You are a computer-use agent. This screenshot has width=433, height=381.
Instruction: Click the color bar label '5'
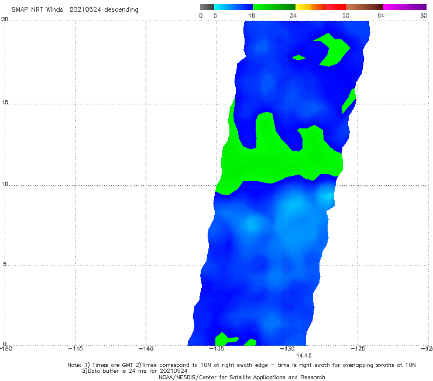[215, 16]
